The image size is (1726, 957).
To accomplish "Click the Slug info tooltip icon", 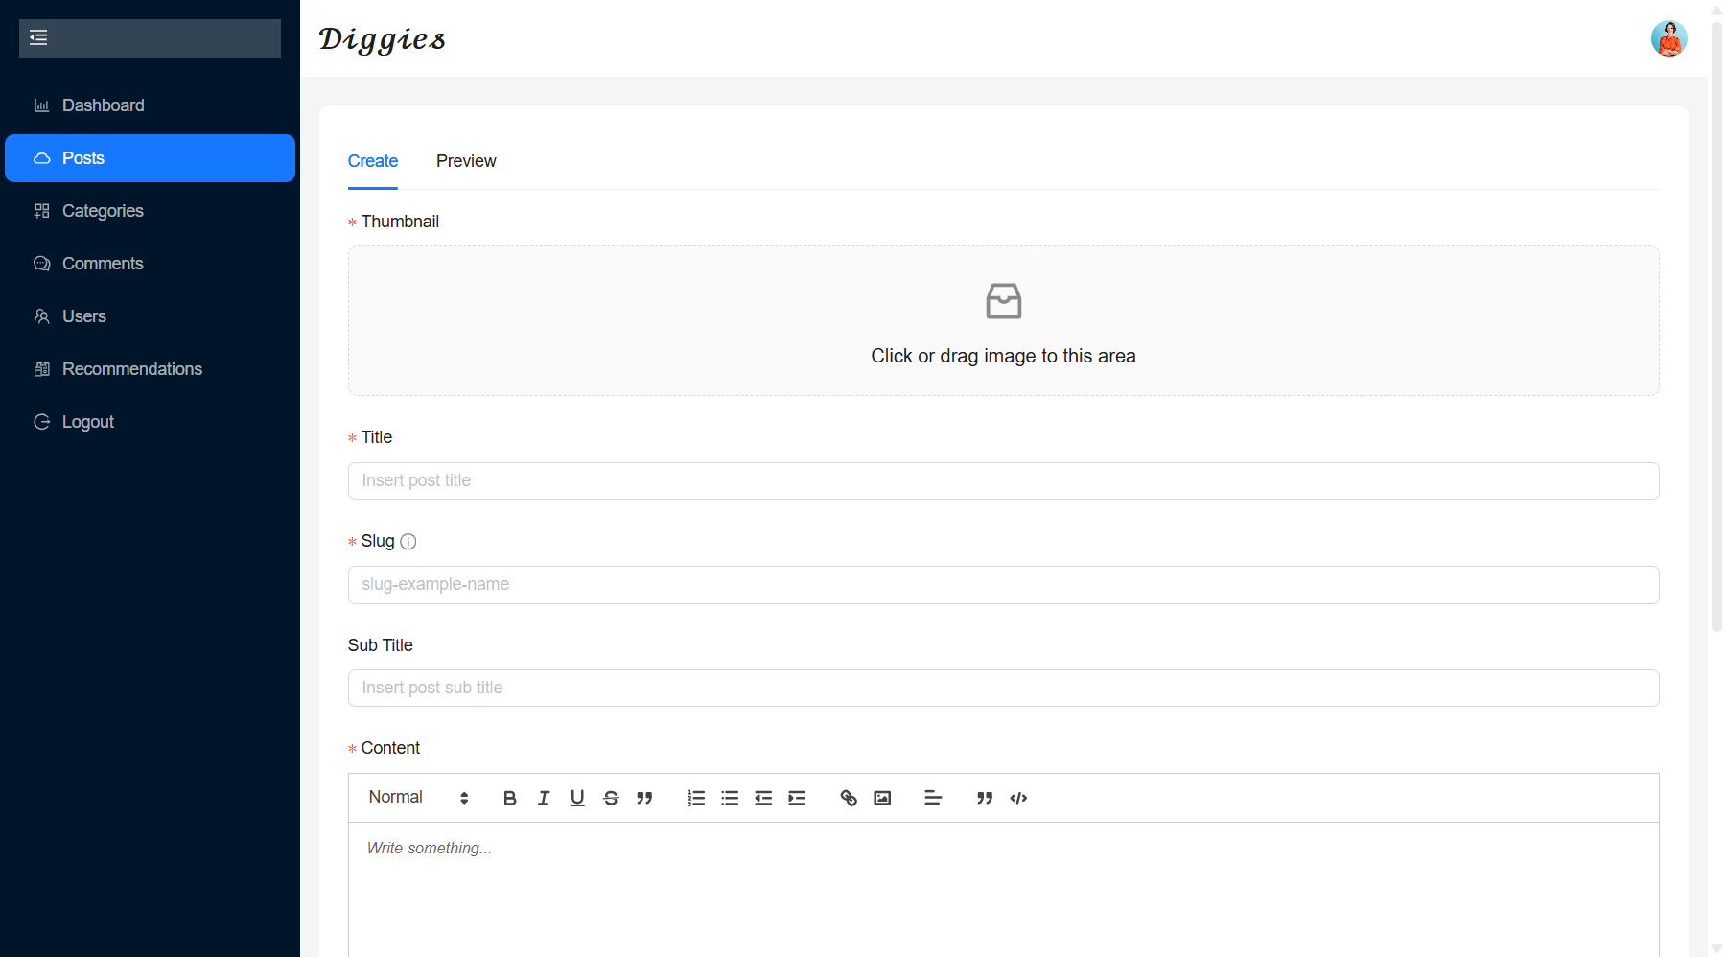I will 408,542.
